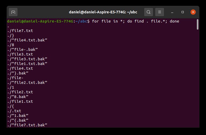This screenshot has width=206, height=135.
Task: Click the ~/abc path in the prompt
Action: (81, 21)
